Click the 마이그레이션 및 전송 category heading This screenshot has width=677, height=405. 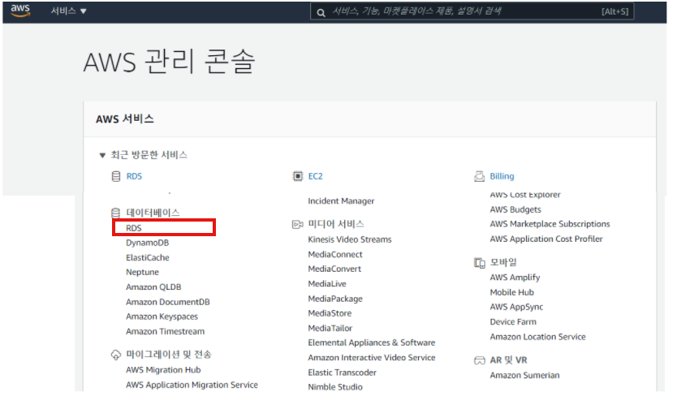click(168, 355)
